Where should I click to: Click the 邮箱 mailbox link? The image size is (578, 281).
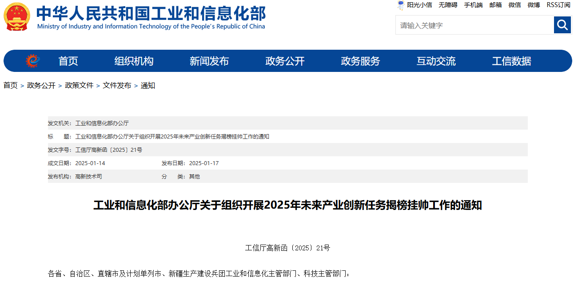tap(495, 5)
